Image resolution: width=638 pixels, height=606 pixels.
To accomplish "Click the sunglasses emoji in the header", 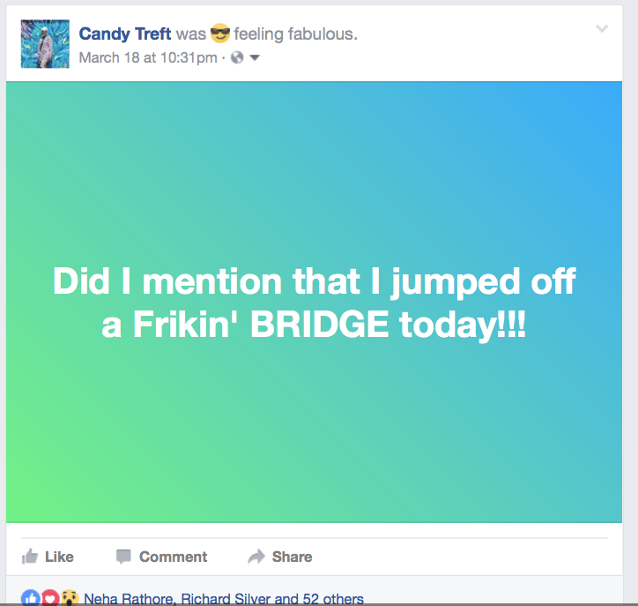I will pos(219,34).
